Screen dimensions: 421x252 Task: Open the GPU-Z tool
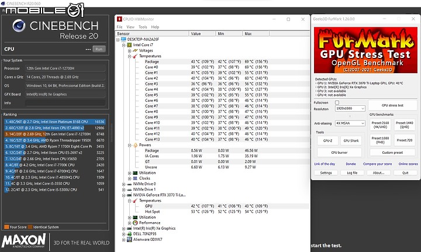coord(327,141)
